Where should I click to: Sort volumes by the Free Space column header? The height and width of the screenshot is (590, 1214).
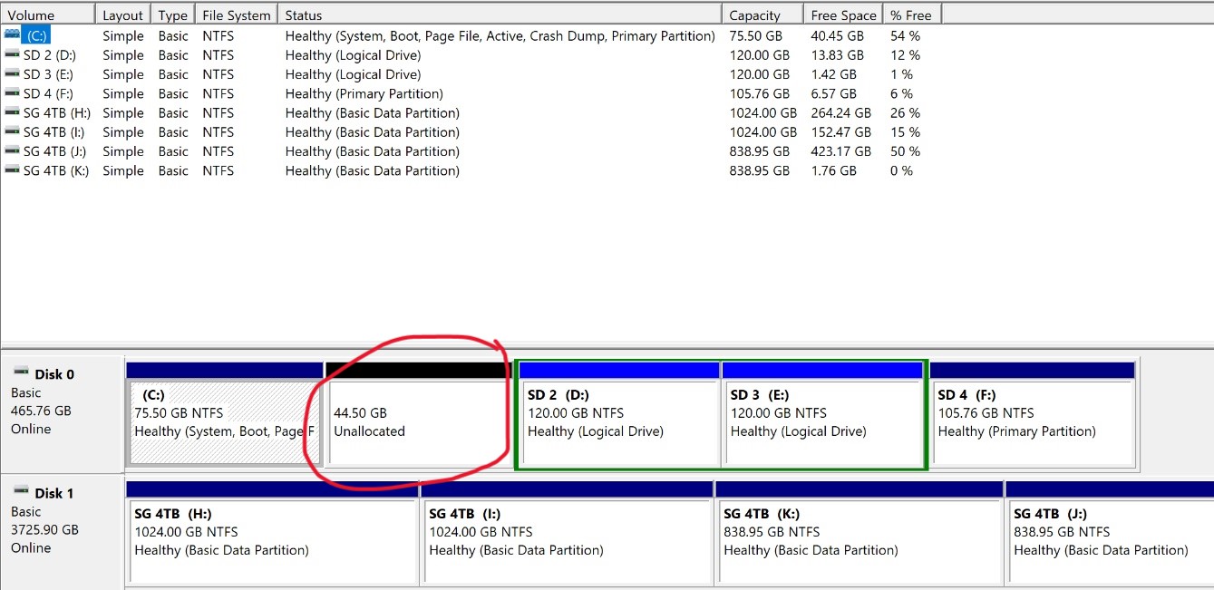843,15
